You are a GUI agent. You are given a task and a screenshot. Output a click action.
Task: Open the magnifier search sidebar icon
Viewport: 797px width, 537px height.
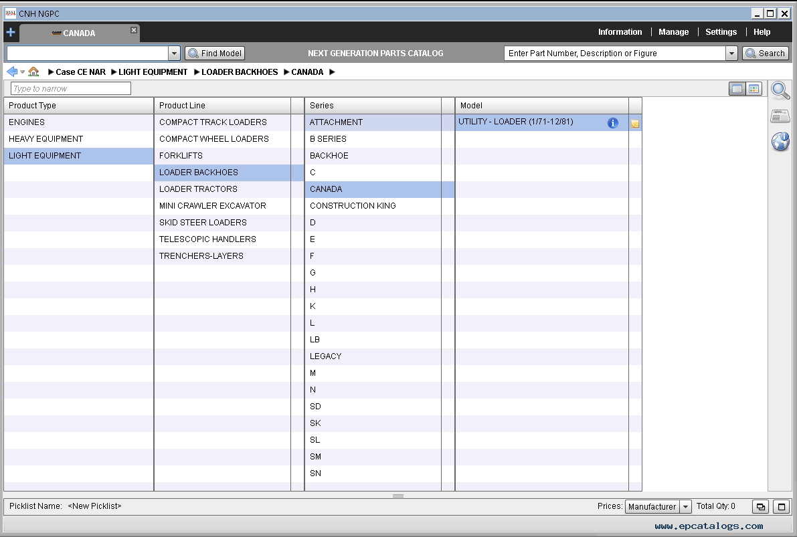[780, 90]
